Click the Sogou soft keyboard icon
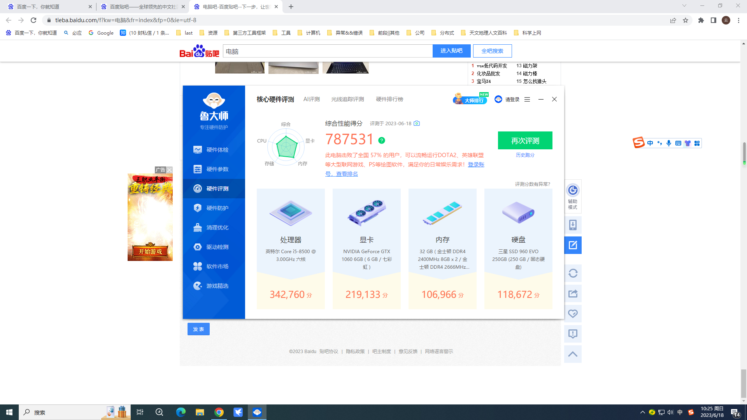Viewport: 747px width, 420px height. pos(678,143)
